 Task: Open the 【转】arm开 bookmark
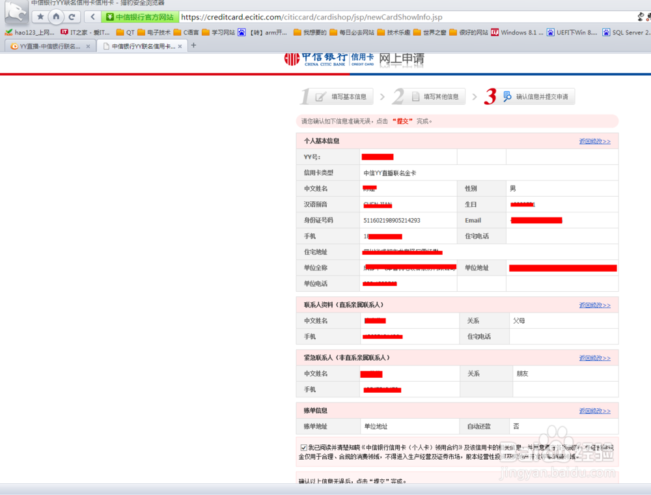[x=263, y=33]
